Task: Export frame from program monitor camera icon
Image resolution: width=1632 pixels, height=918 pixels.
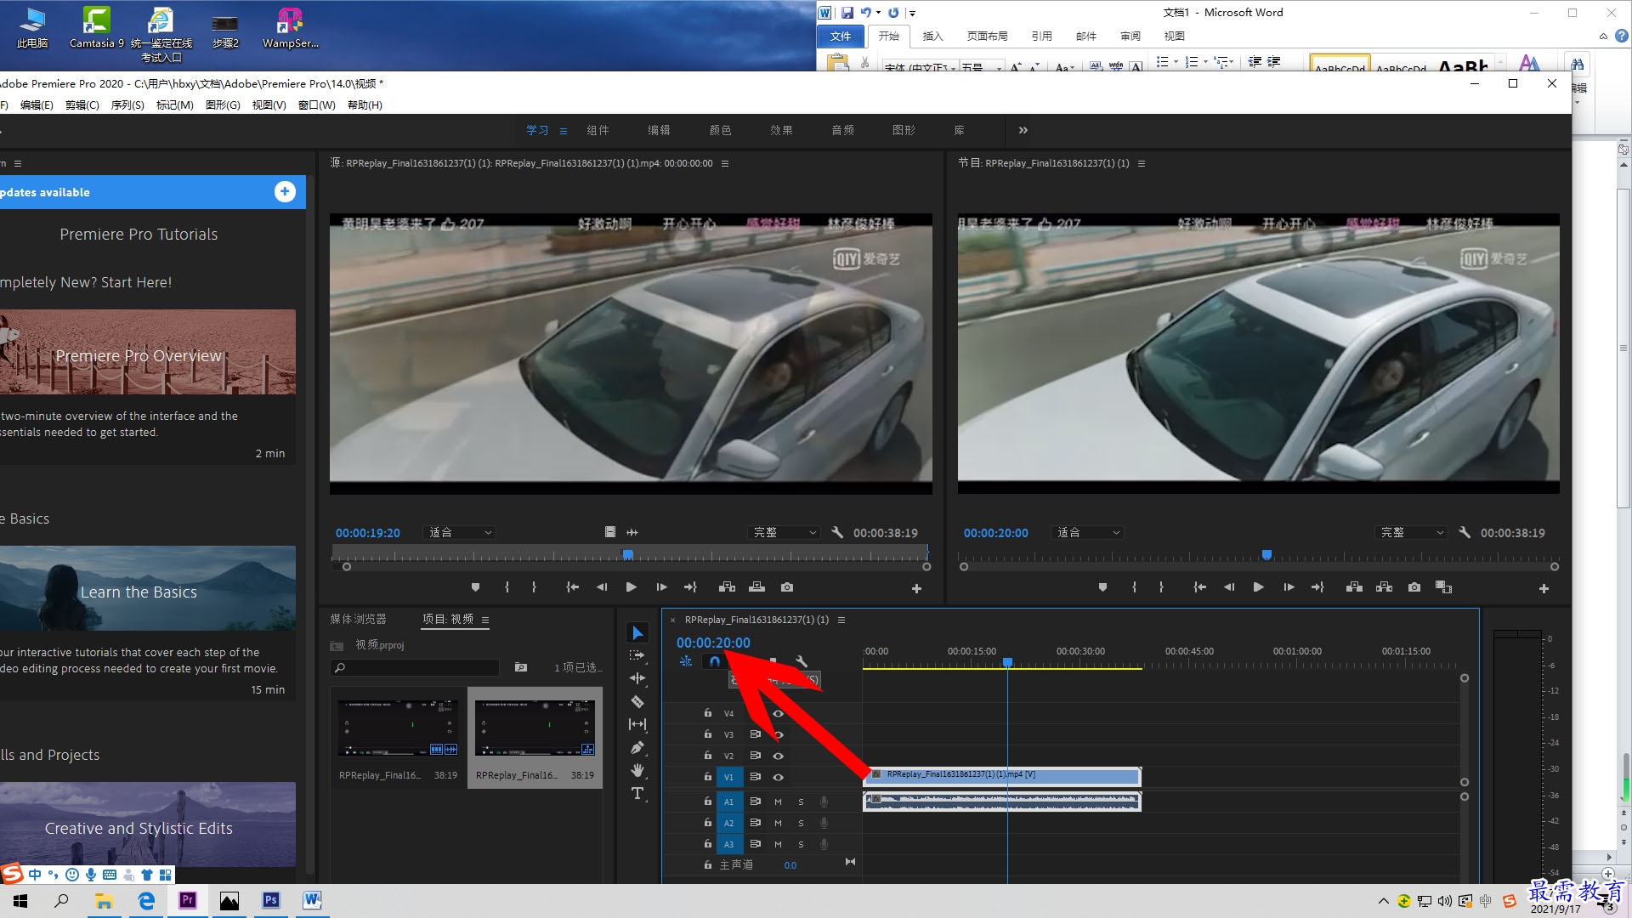Action: tap(1414, 587)
